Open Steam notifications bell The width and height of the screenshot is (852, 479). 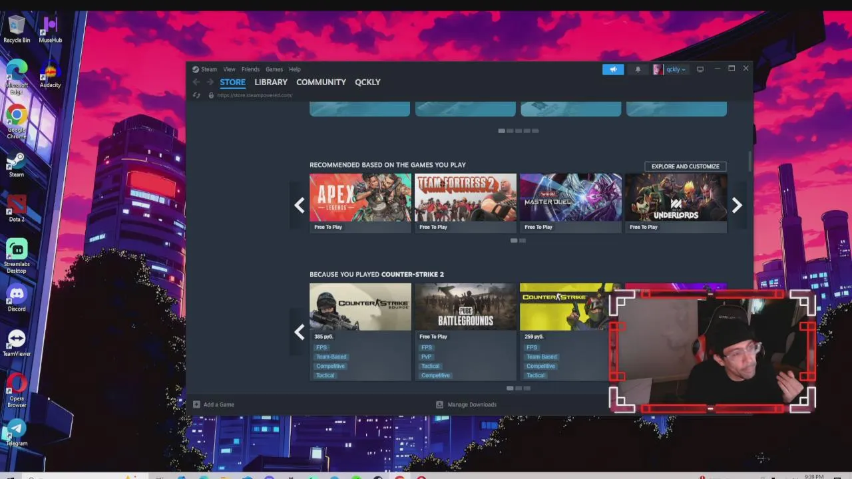[638, 69]
